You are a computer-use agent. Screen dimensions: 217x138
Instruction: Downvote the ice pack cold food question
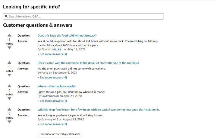(9, 48)
